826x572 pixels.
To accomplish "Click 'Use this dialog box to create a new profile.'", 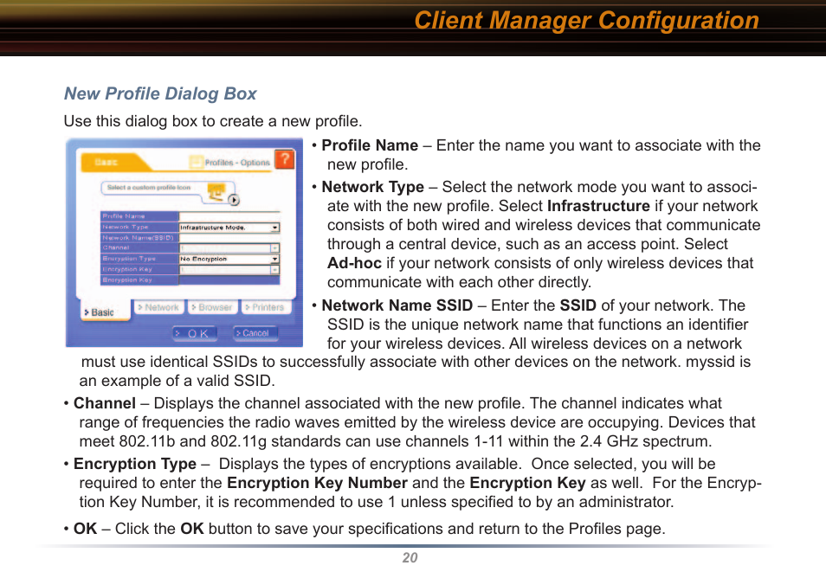I will (x=213, y=121).
